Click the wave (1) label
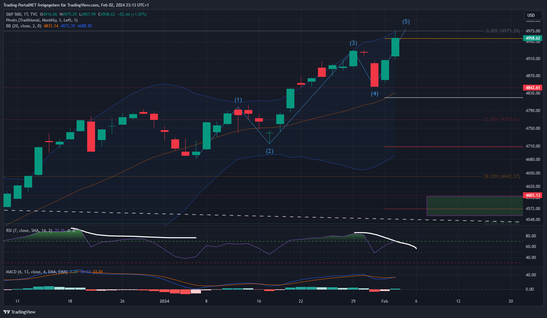This screenshot has width=547, height=318. click(238, 100)
